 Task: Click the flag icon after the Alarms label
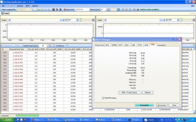(x=67, y=46)
